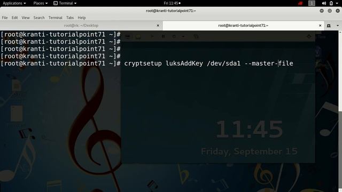This screenshot has height=192, width=342.
Task: Close the root@kranti-tutorialpoint71 tab
Action: pos(320,26)
